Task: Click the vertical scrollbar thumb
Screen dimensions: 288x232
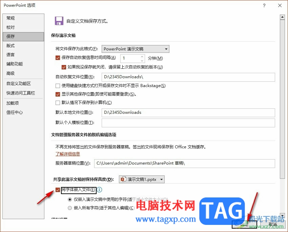Action: point(282,99)
